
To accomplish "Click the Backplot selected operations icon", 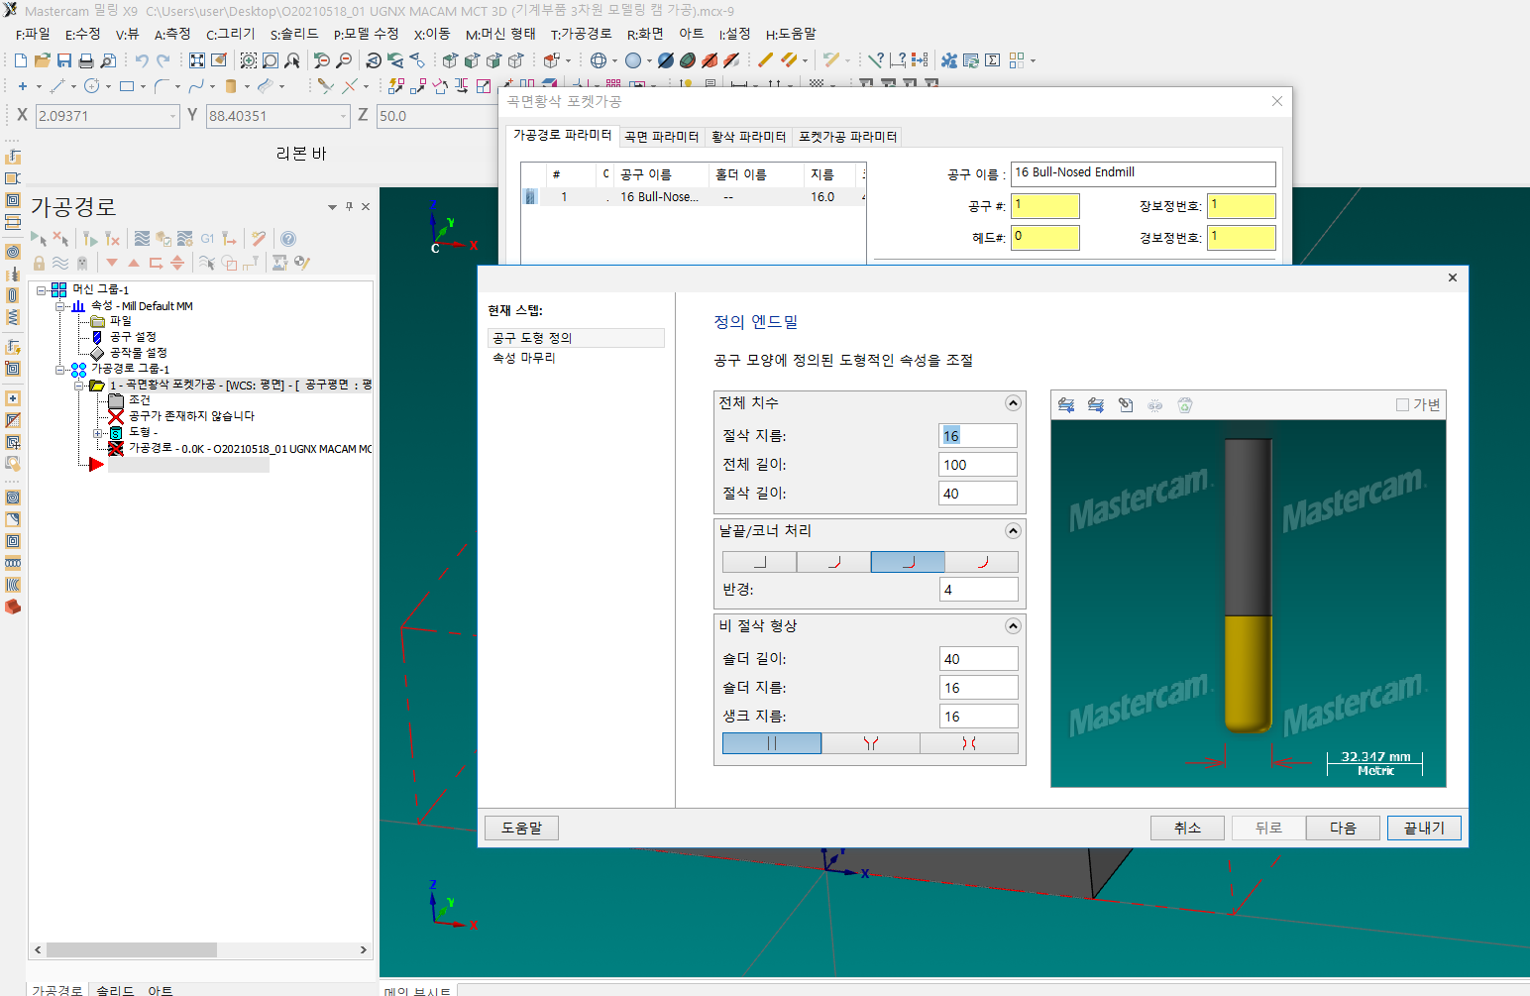I will point(142,239).
